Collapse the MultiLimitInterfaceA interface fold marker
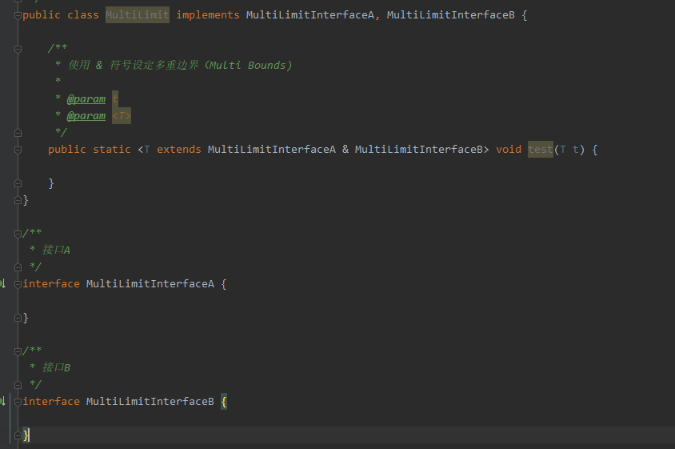Image resolution: width=675 pixels, height=449 pixels. click(18, 284)
